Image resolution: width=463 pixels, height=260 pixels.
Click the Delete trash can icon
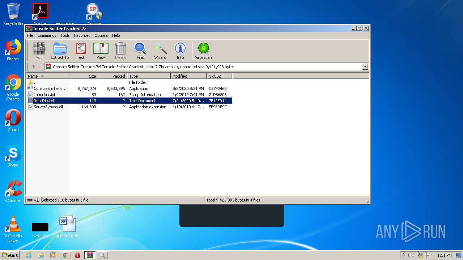point(120,51)
